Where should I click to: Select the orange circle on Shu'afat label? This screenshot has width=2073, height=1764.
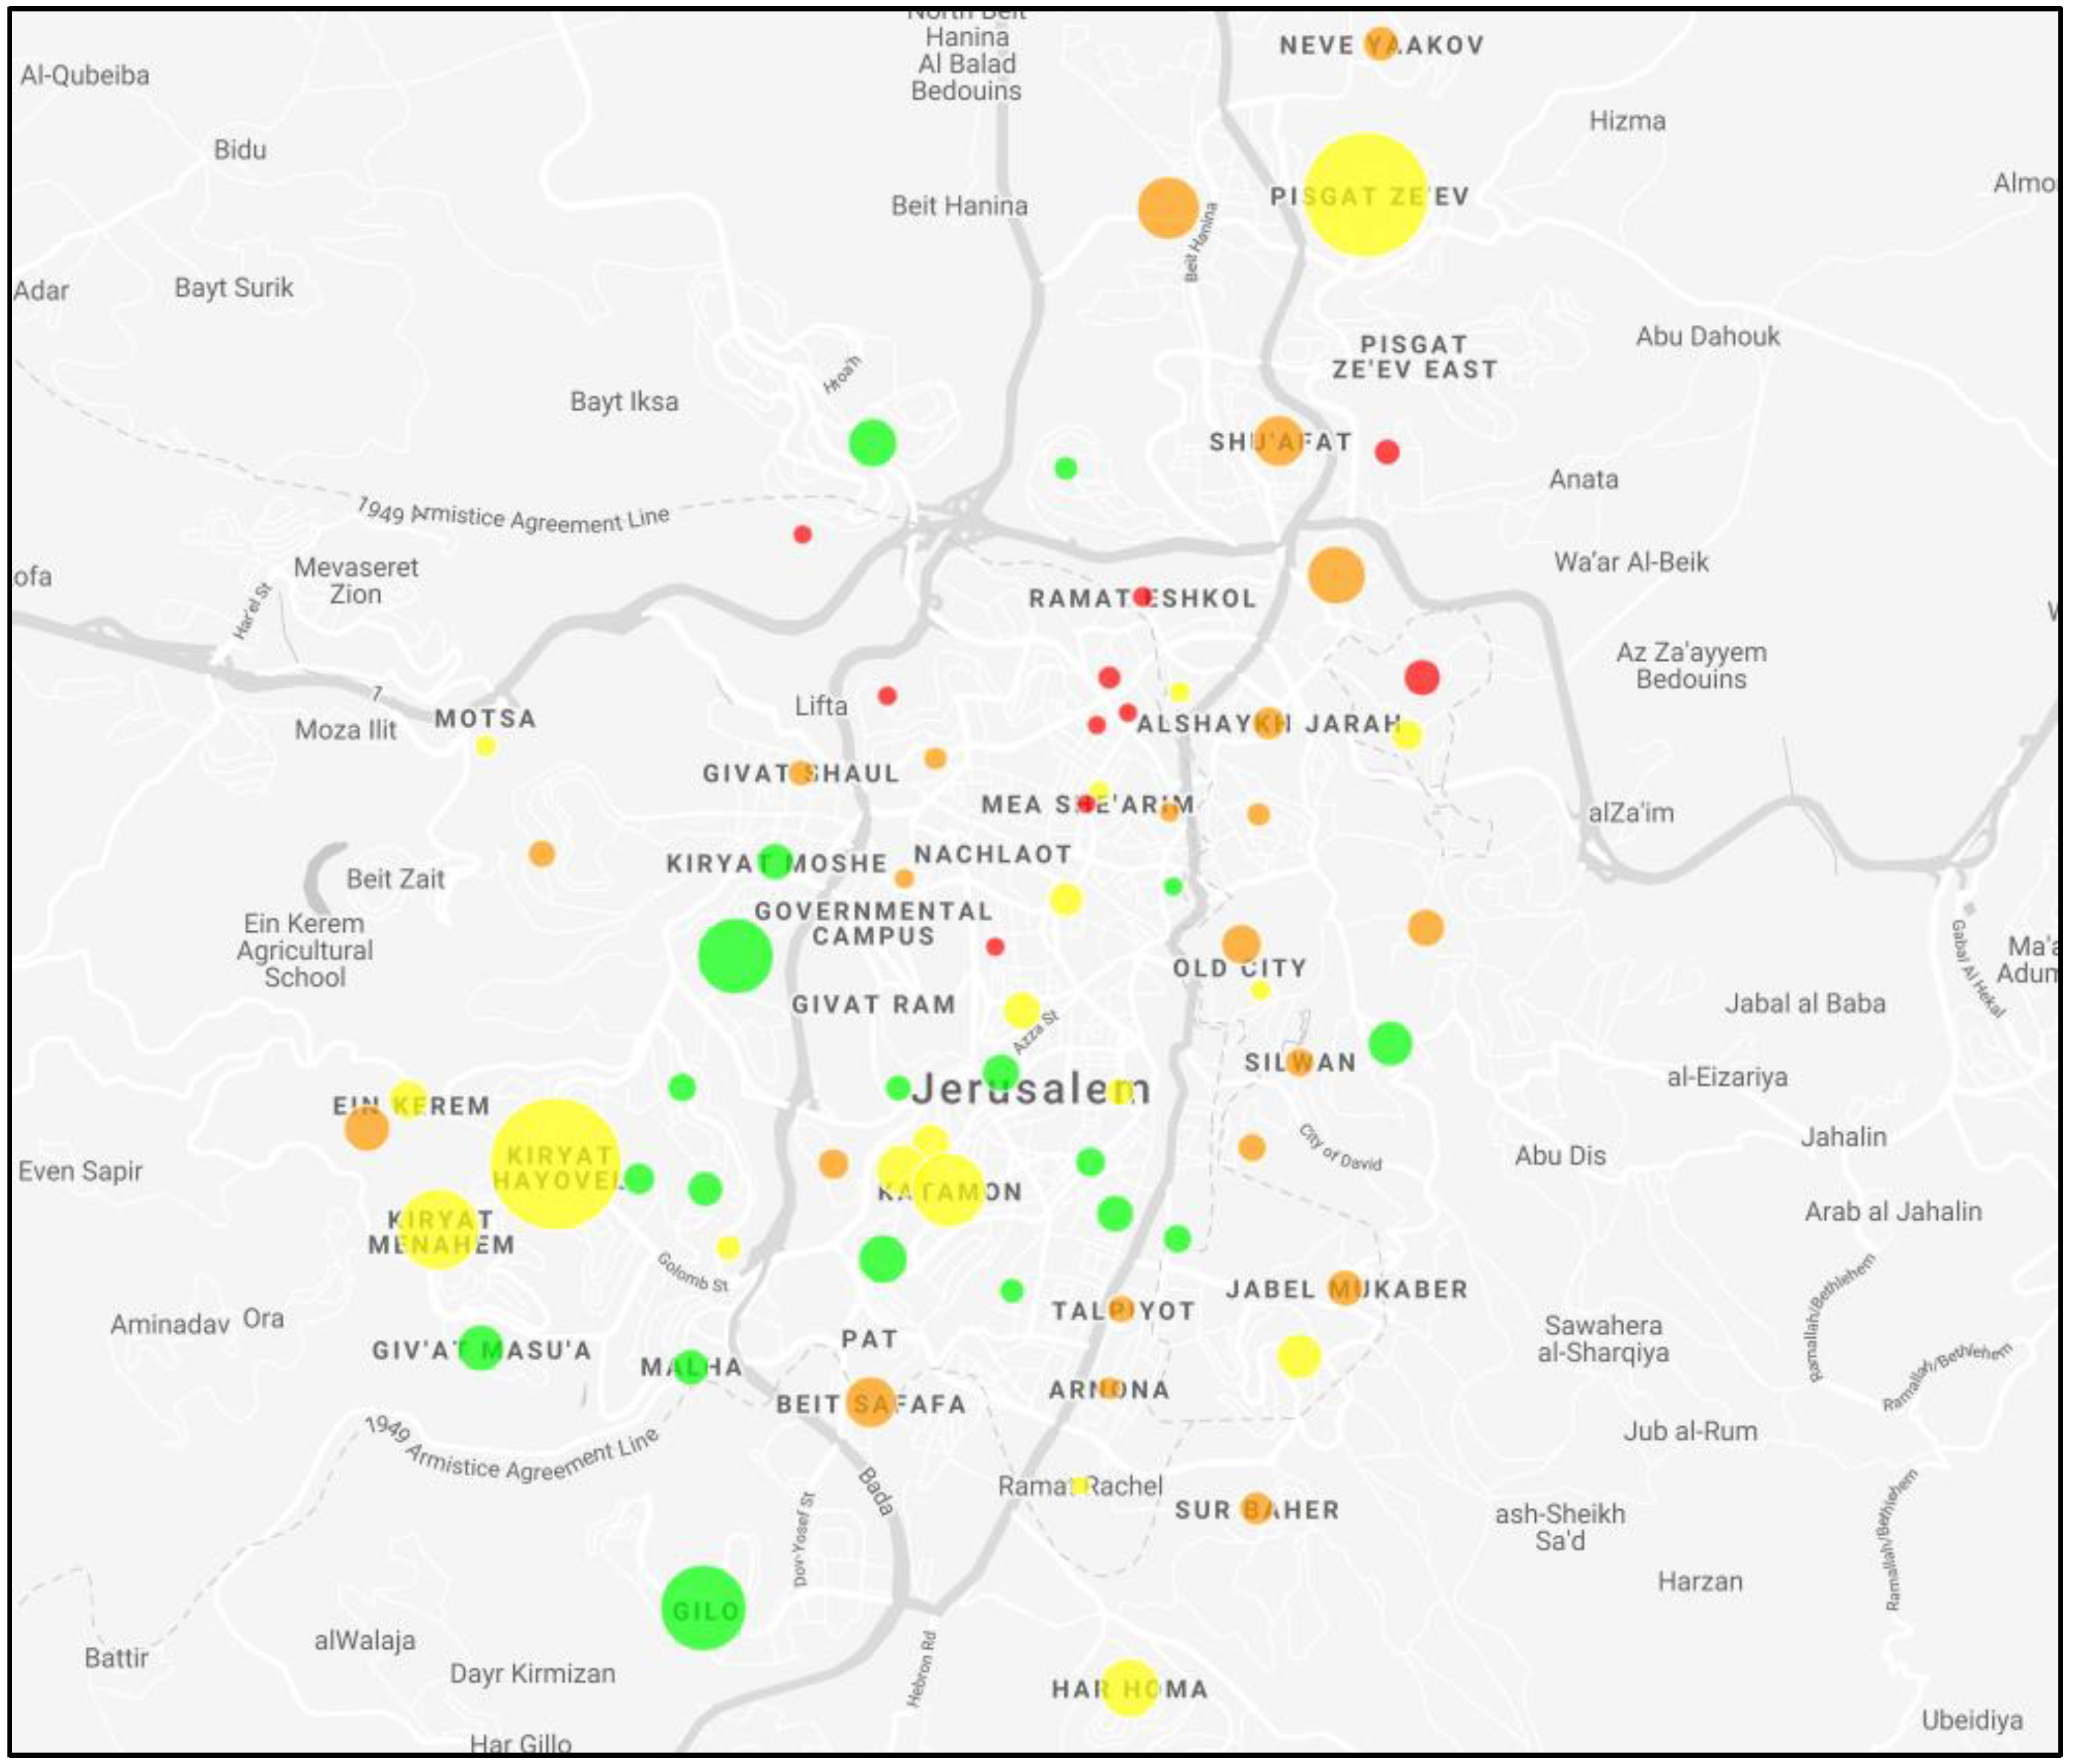click(x=1277, y=441)
